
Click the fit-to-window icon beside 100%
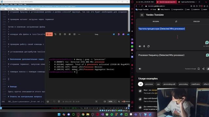pyautogui.click(x=105, y=101)
